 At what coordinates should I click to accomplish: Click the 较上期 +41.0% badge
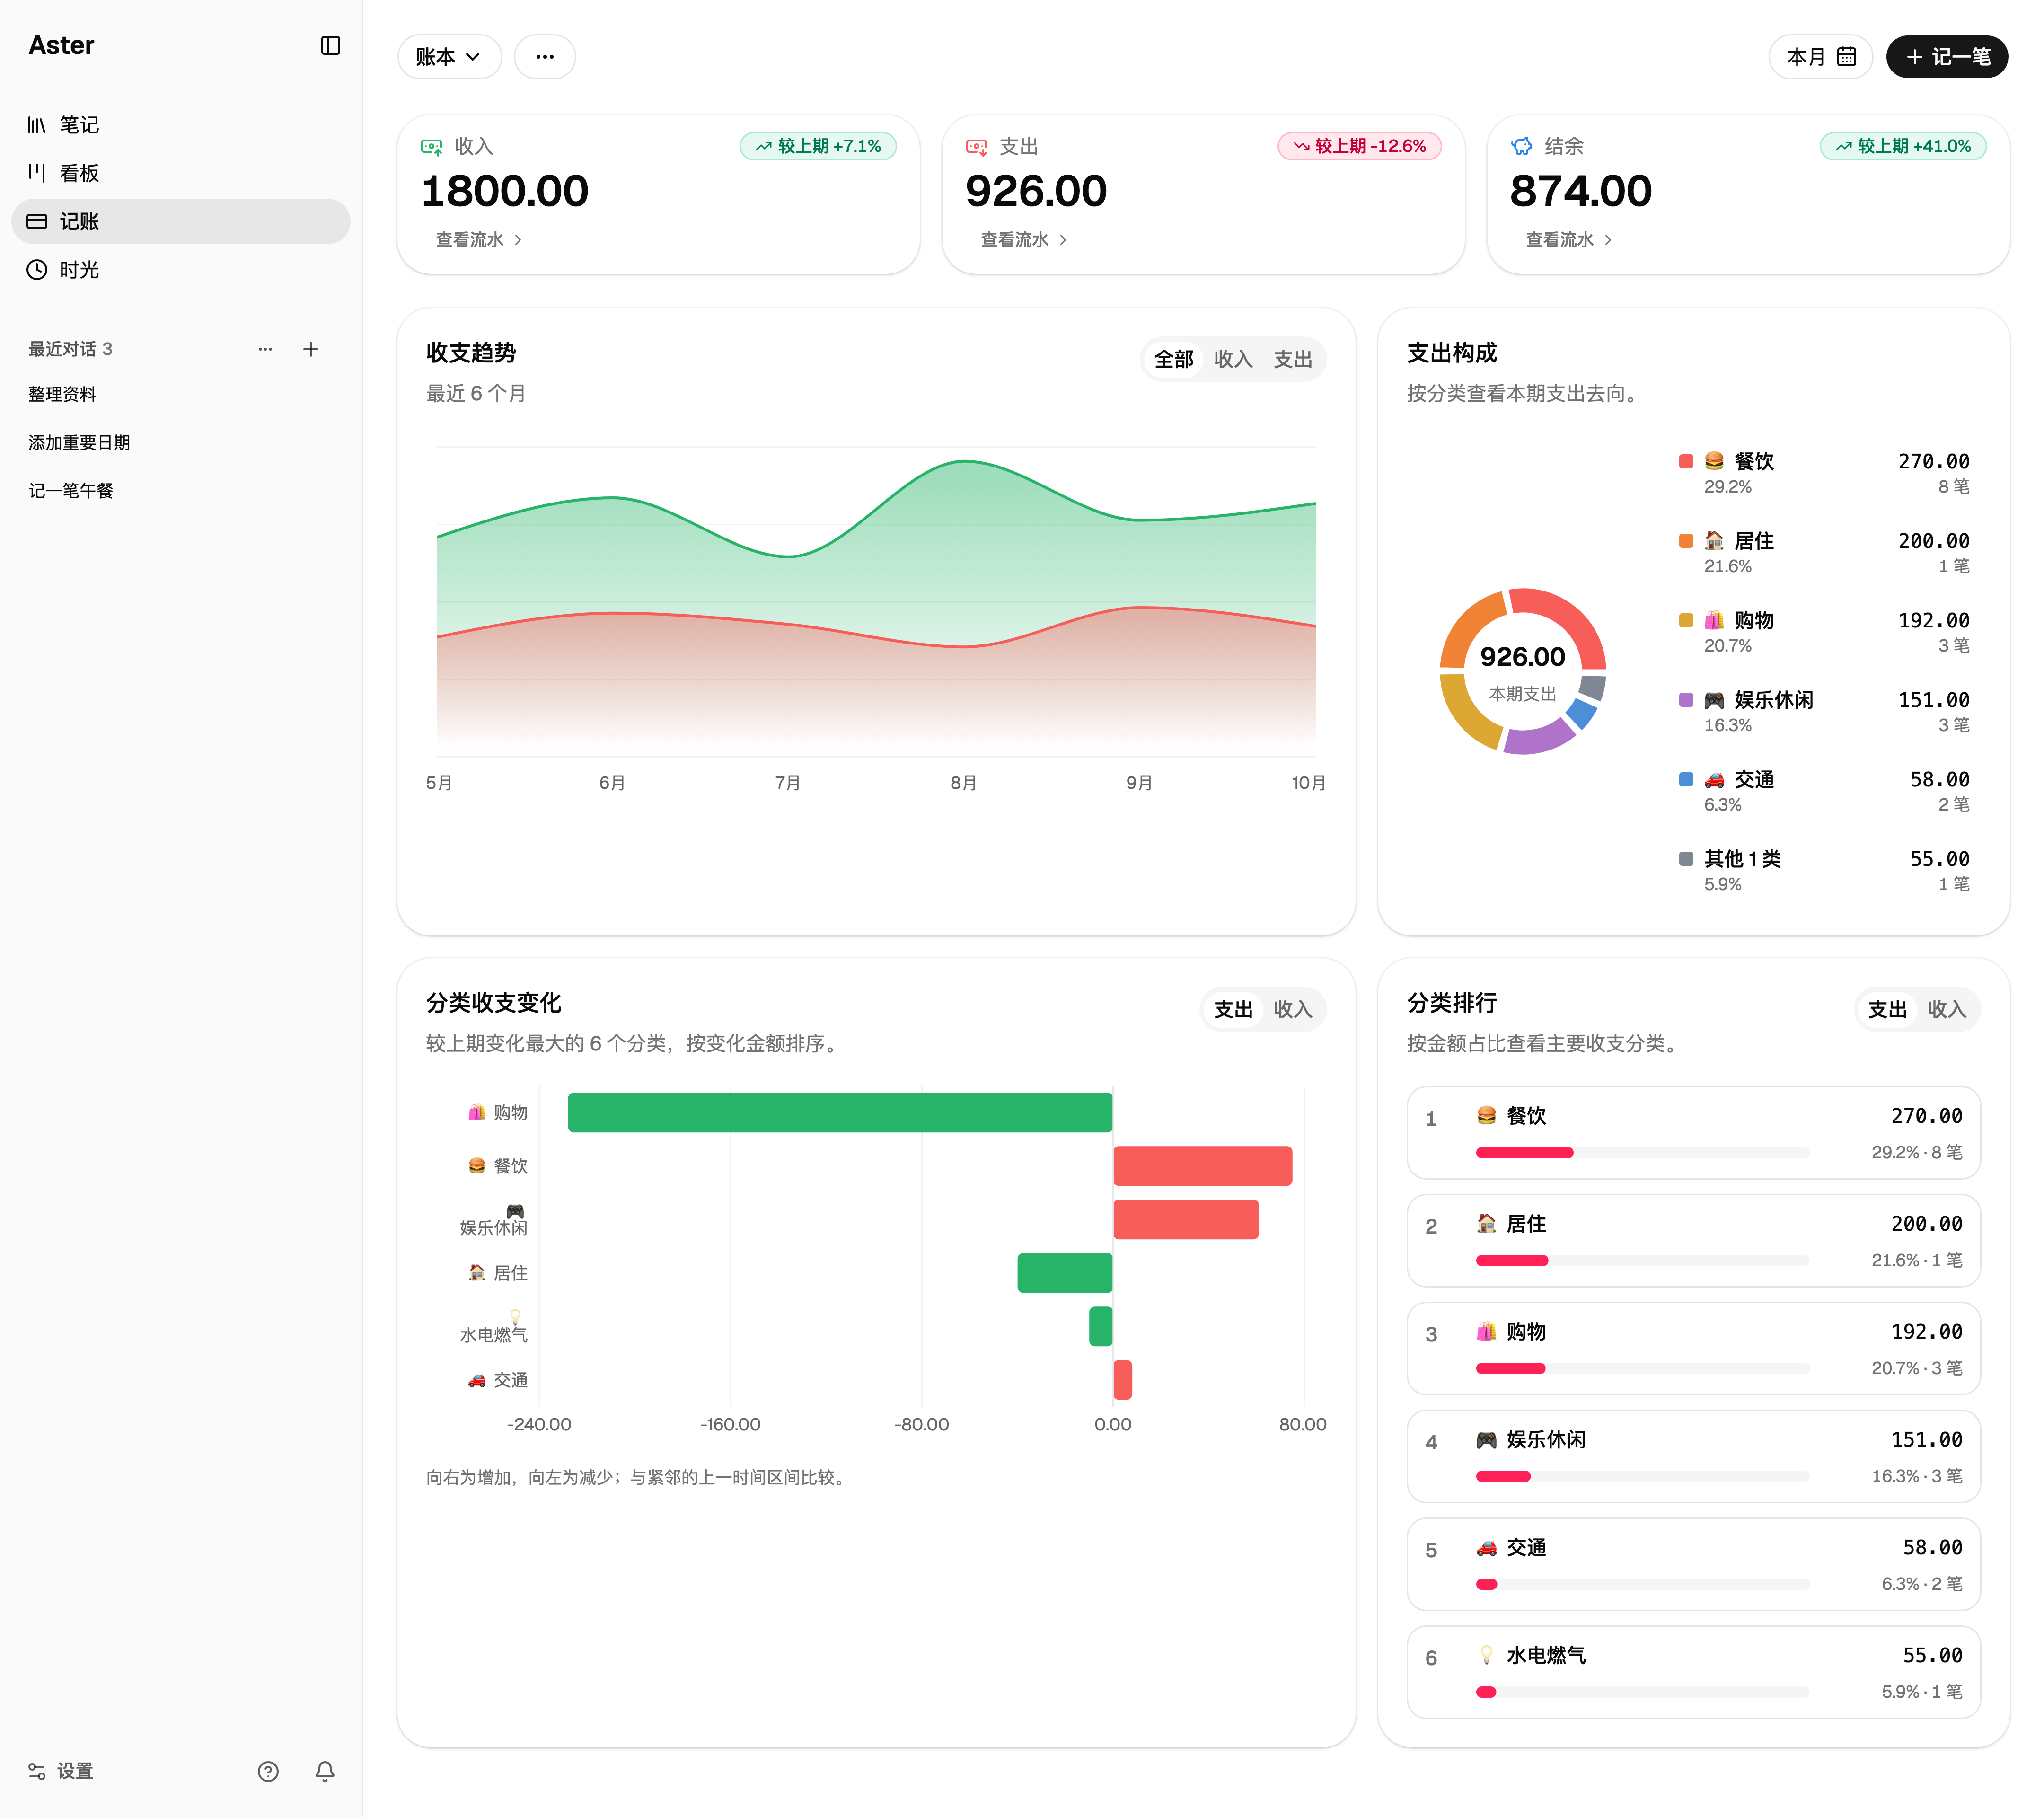click(x=1903, y=146)
